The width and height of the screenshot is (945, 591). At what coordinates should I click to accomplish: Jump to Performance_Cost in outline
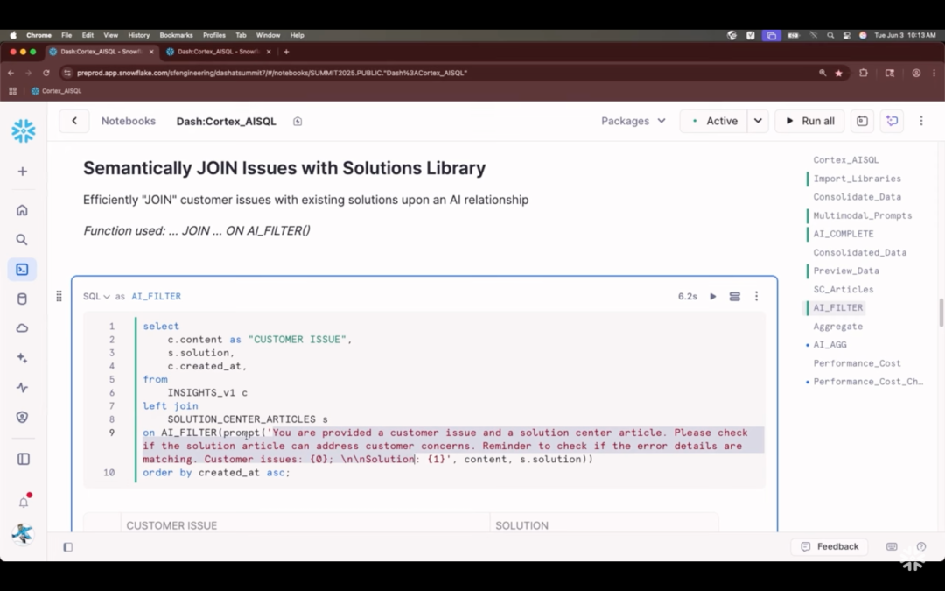pyautogui.click(x=857, y=363)
